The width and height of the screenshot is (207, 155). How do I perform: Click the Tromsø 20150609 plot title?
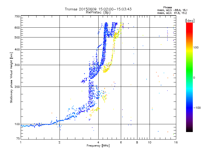pos(98,9)
